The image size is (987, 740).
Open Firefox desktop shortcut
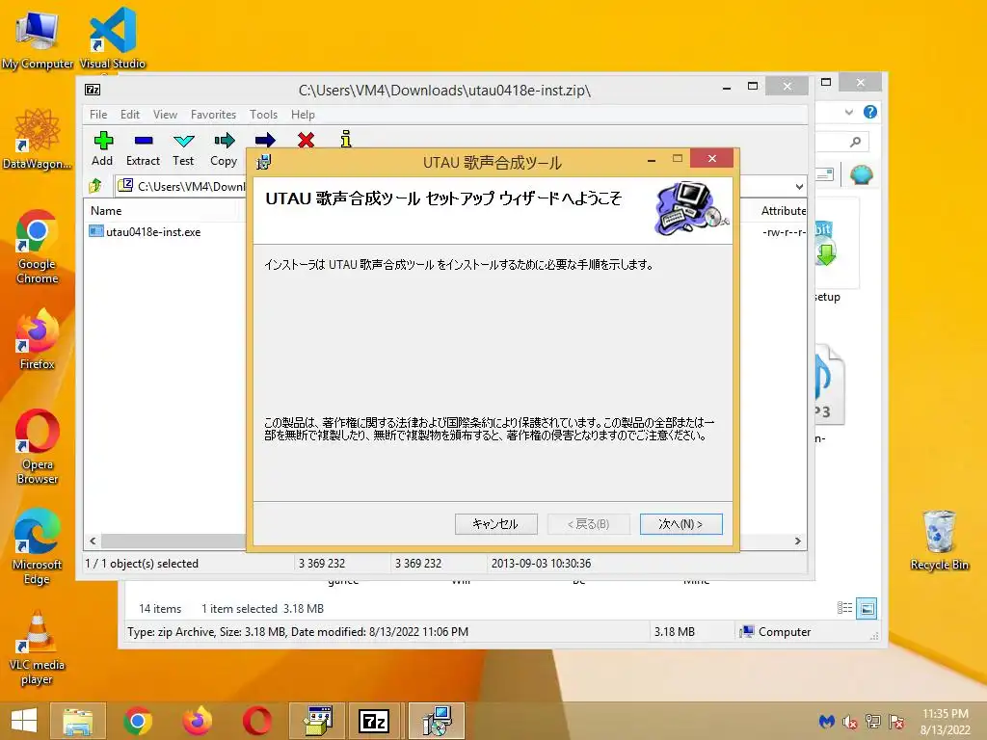point(38,339)
